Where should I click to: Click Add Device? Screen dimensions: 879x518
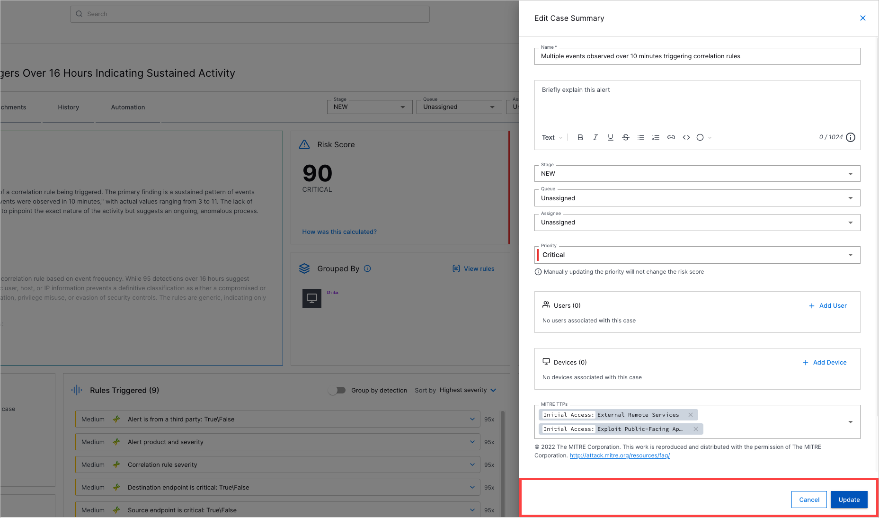(825, 362)
